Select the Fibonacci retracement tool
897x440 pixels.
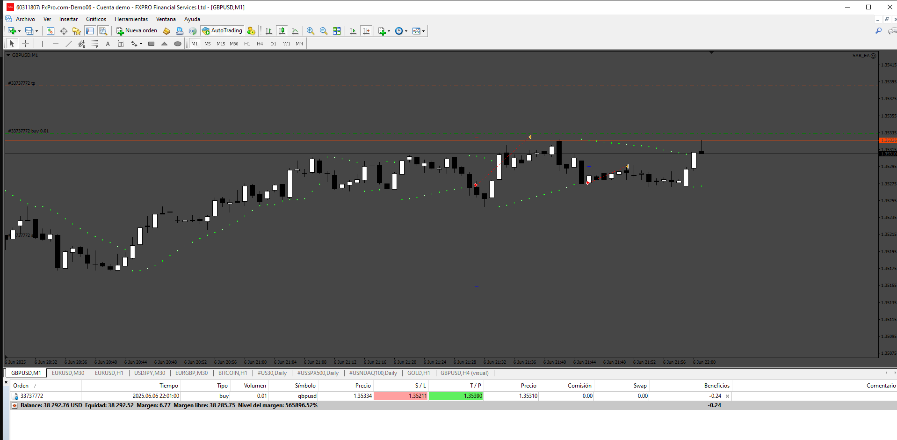[x=95, y=44]
